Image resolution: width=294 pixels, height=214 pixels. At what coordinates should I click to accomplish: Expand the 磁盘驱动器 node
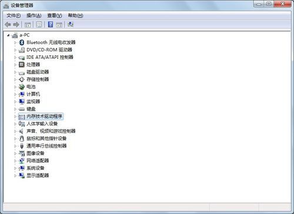(15, 72)
